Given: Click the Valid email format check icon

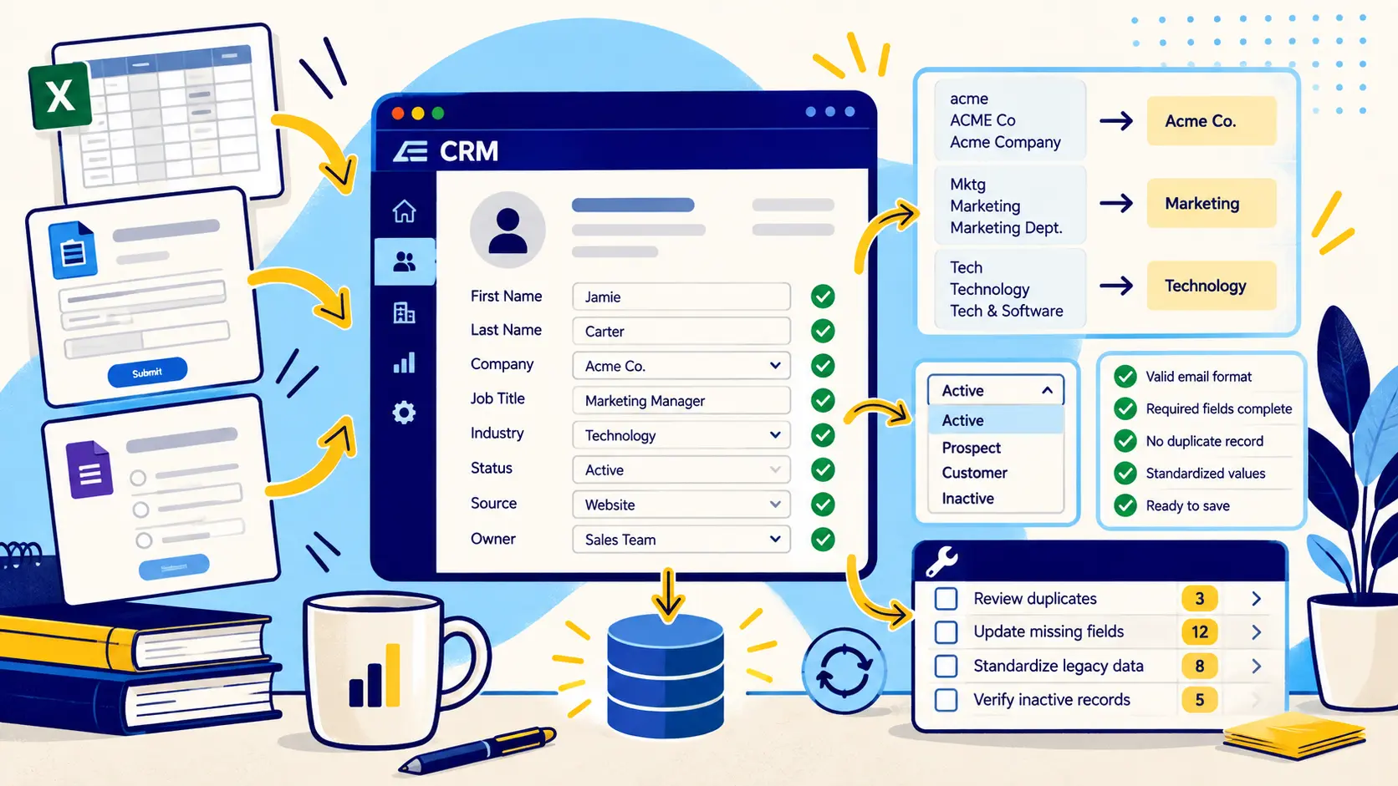Looking at the screenshot, I should coord(1125,377).
